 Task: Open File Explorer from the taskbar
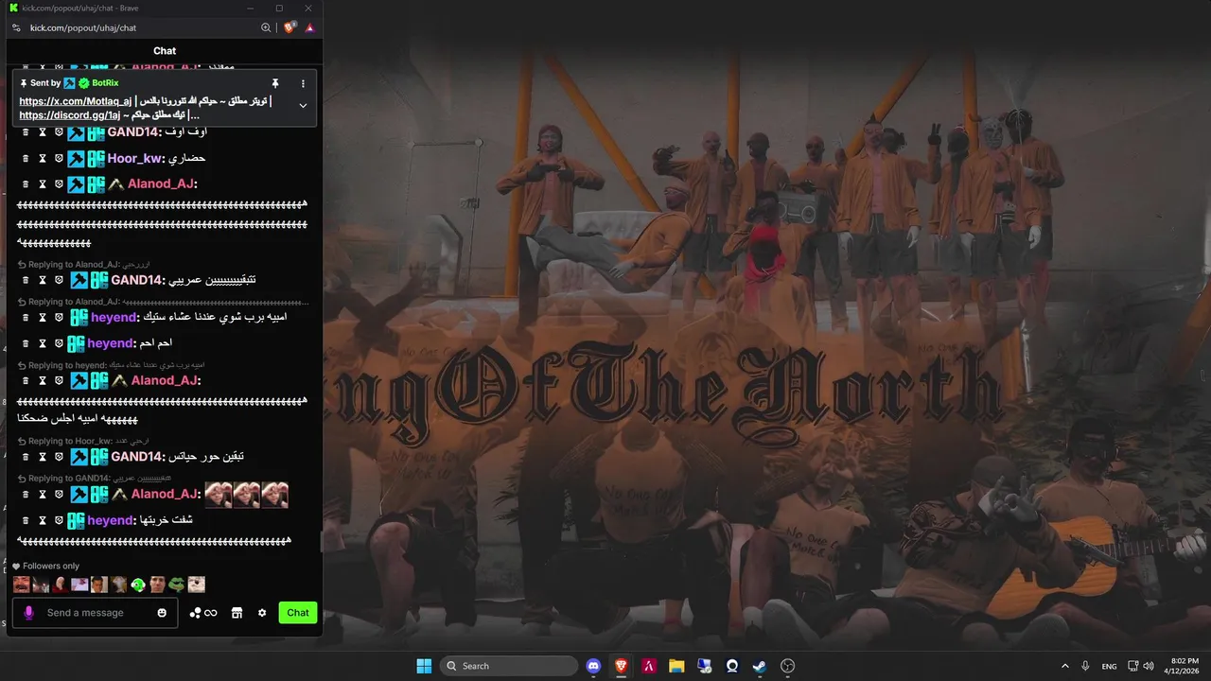tap(676, 666)
